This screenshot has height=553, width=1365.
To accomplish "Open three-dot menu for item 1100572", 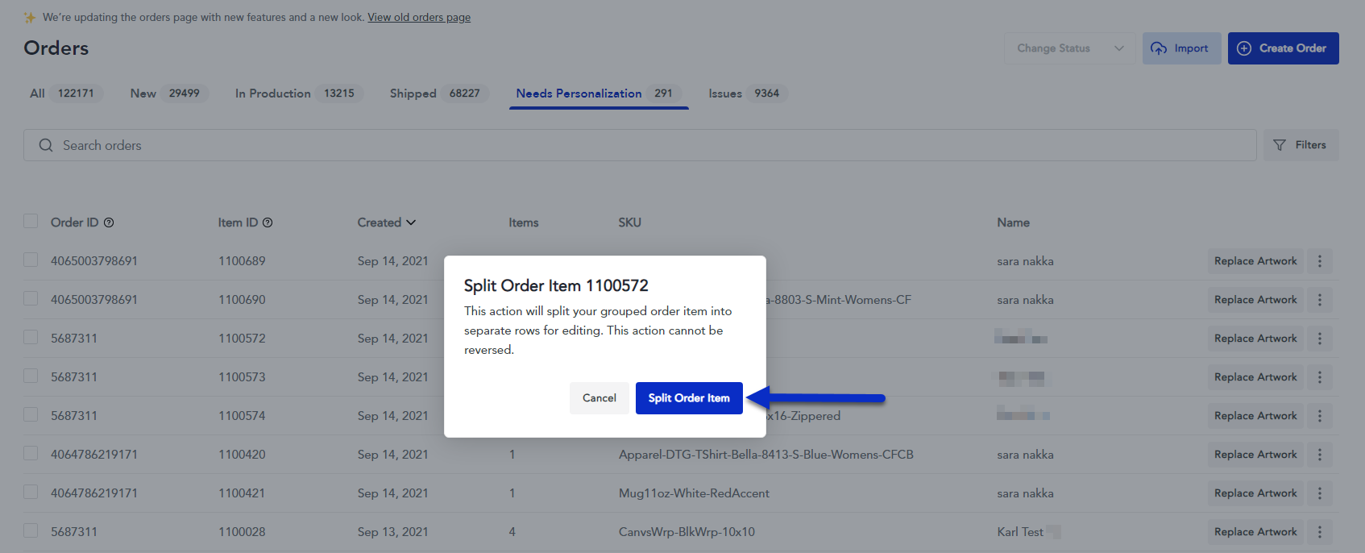I will pos(1319,339).
